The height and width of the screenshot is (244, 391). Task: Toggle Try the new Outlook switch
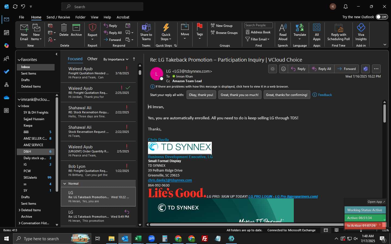click(382, 17)
